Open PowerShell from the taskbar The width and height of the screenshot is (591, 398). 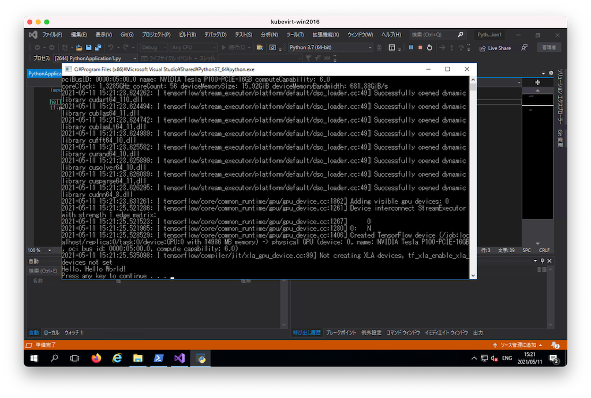pyautogui.click(x=159, y=358)
